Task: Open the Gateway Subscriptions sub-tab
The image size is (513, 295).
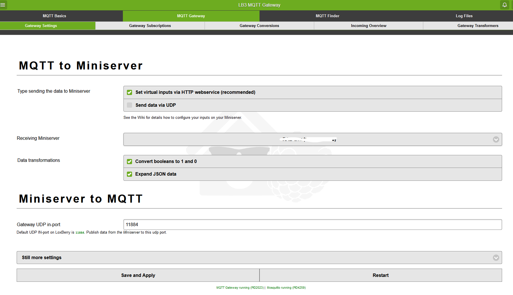Action: tap(150, 26)
